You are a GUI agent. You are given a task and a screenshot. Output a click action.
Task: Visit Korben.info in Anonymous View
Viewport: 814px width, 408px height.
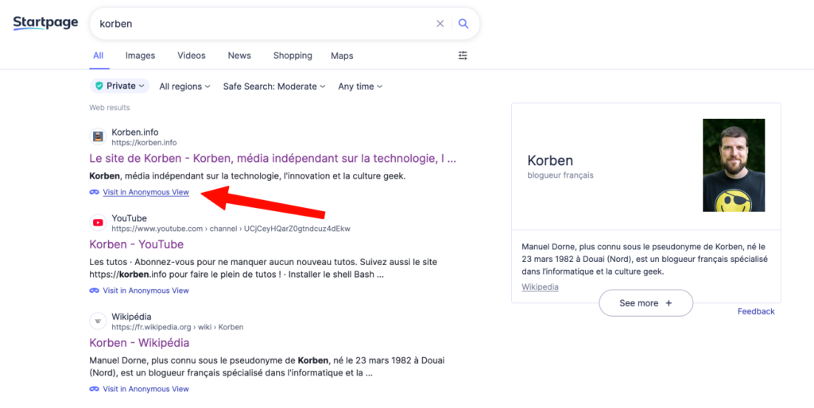pos(145,192)
